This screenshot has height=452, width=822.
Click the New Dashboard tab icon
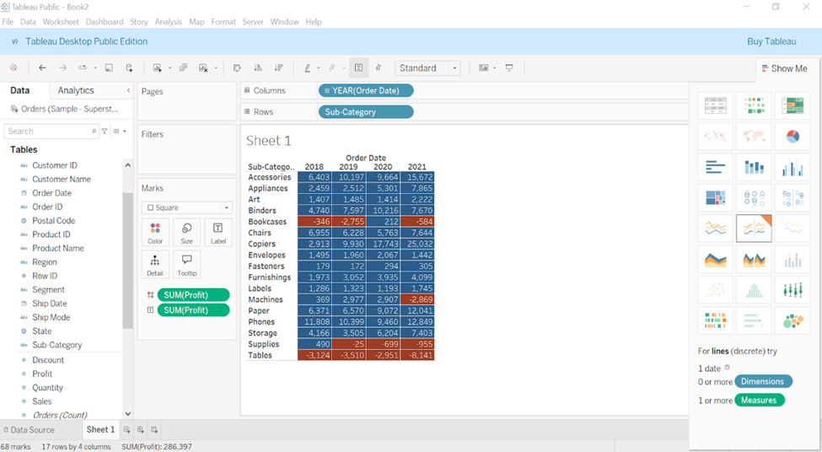pyautogui.click(x=141, y=429)
